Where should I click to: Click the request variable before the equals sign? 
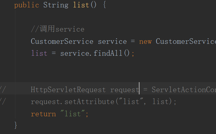124,89
